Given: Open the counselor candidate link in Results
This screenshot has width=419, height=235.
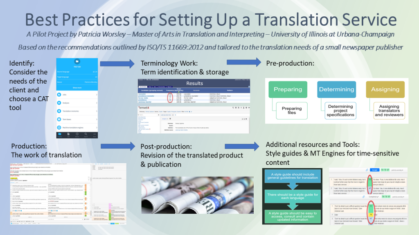Looking at the screenshot, I should (x=142, y=94).
